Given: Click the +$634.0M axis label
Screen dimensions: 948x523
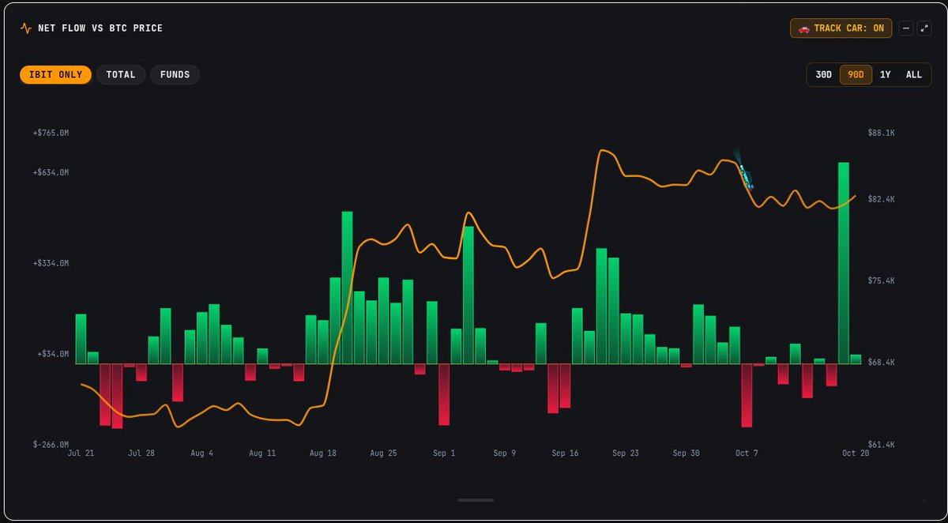Looking at the screenshot, I should tap(51, 172).
